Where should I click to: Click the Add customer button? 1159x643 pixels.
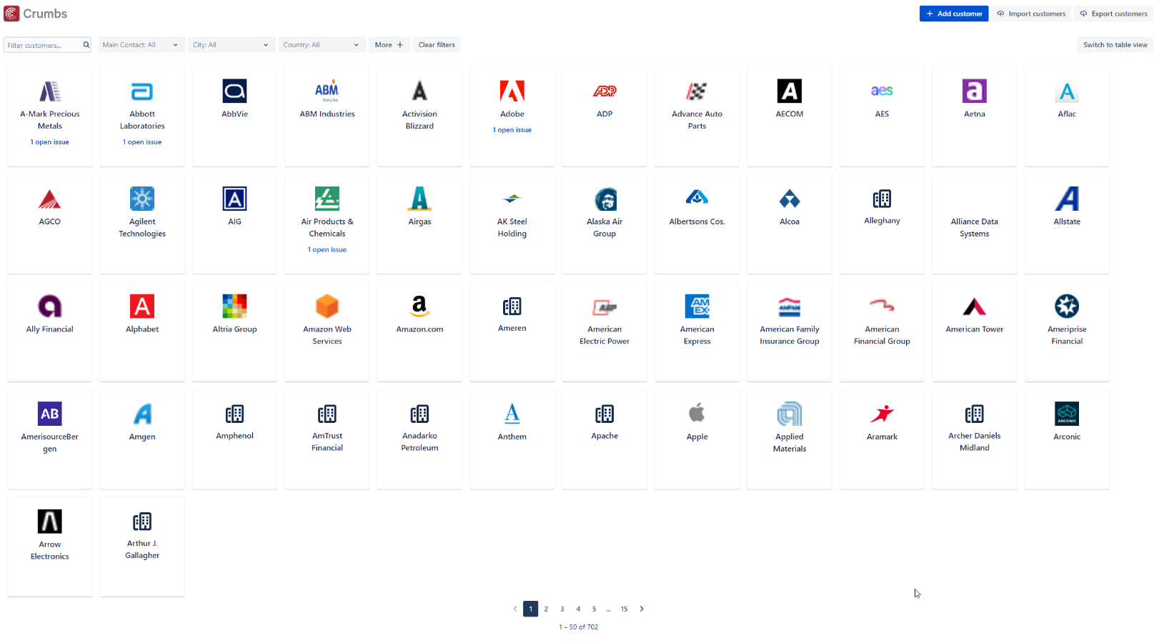tap(954, 14)
